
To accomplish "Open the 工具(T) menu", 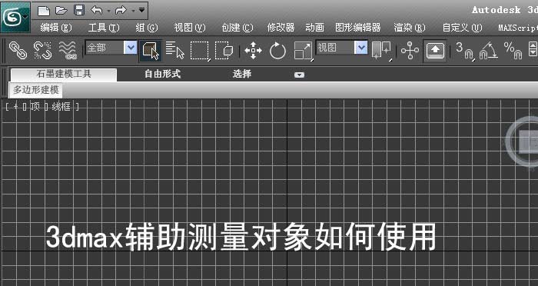I will pos(104,28).
